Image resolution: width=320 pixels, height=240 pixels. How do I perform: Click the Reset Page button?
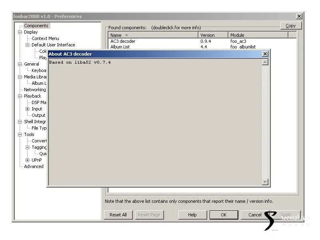[149, 215]
